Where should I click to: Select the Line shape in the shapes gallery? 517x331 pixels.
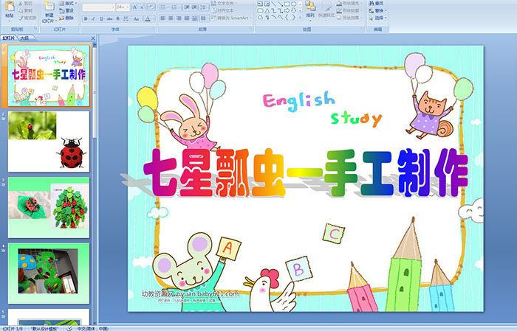coord(274,4)
